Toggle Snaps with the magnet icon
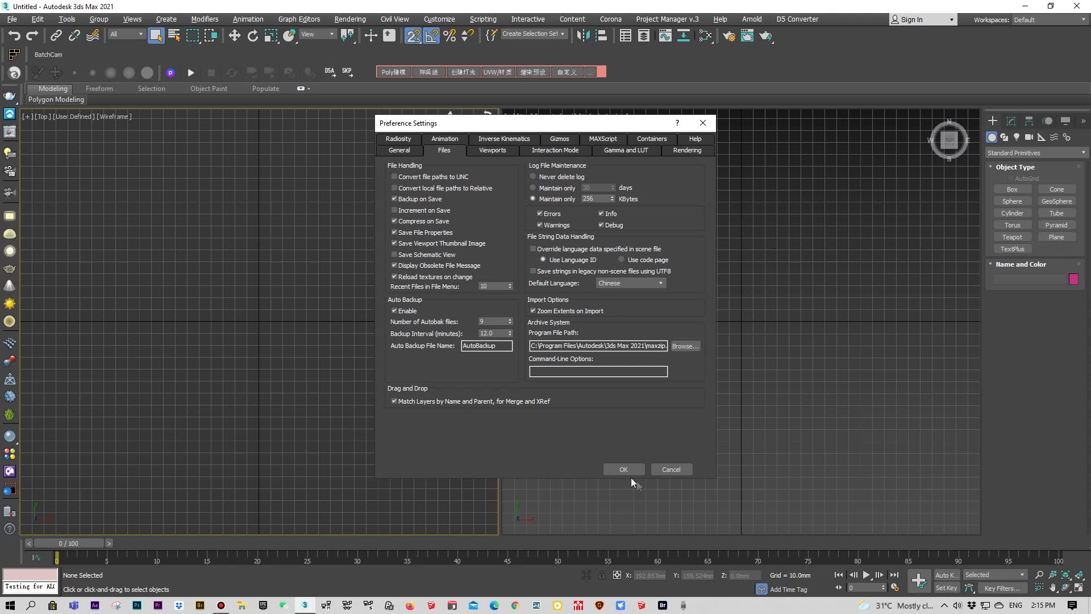 (x=414, y=35)
